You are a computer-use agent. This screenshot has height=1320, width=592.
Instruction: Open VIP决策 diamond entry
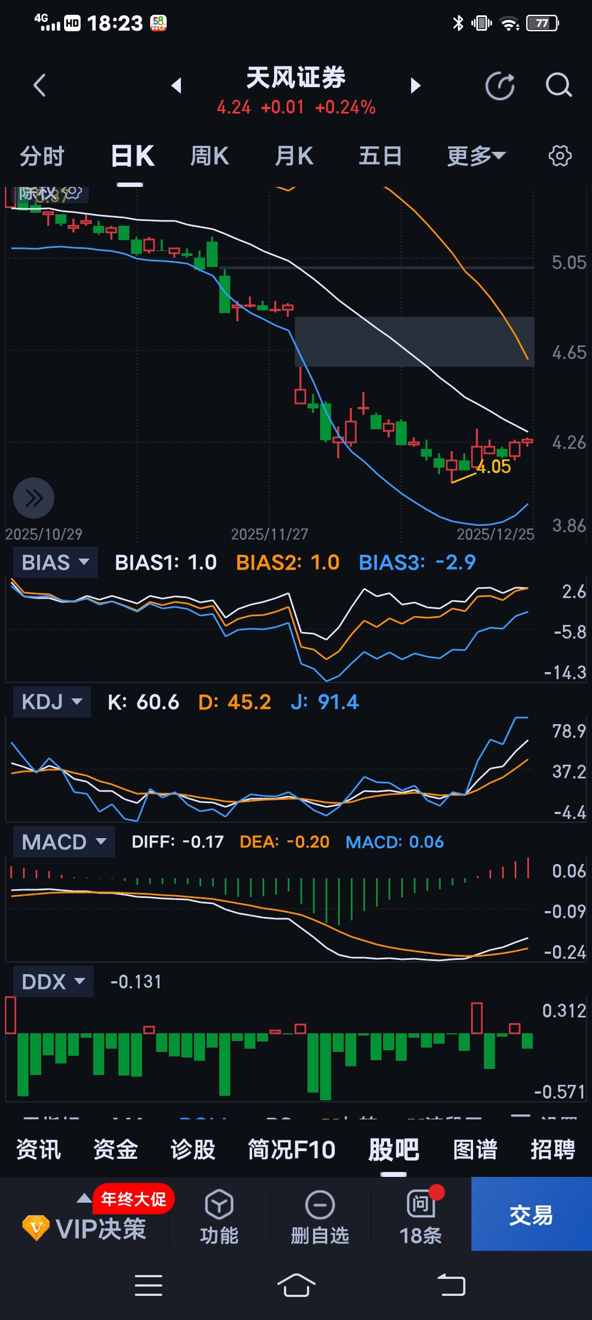click(x=84, y=1229)
